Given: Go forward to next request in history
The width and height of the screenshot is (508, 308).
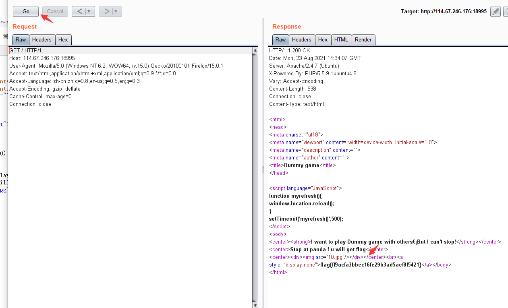Looking at the screenshot, I should 106,11.
